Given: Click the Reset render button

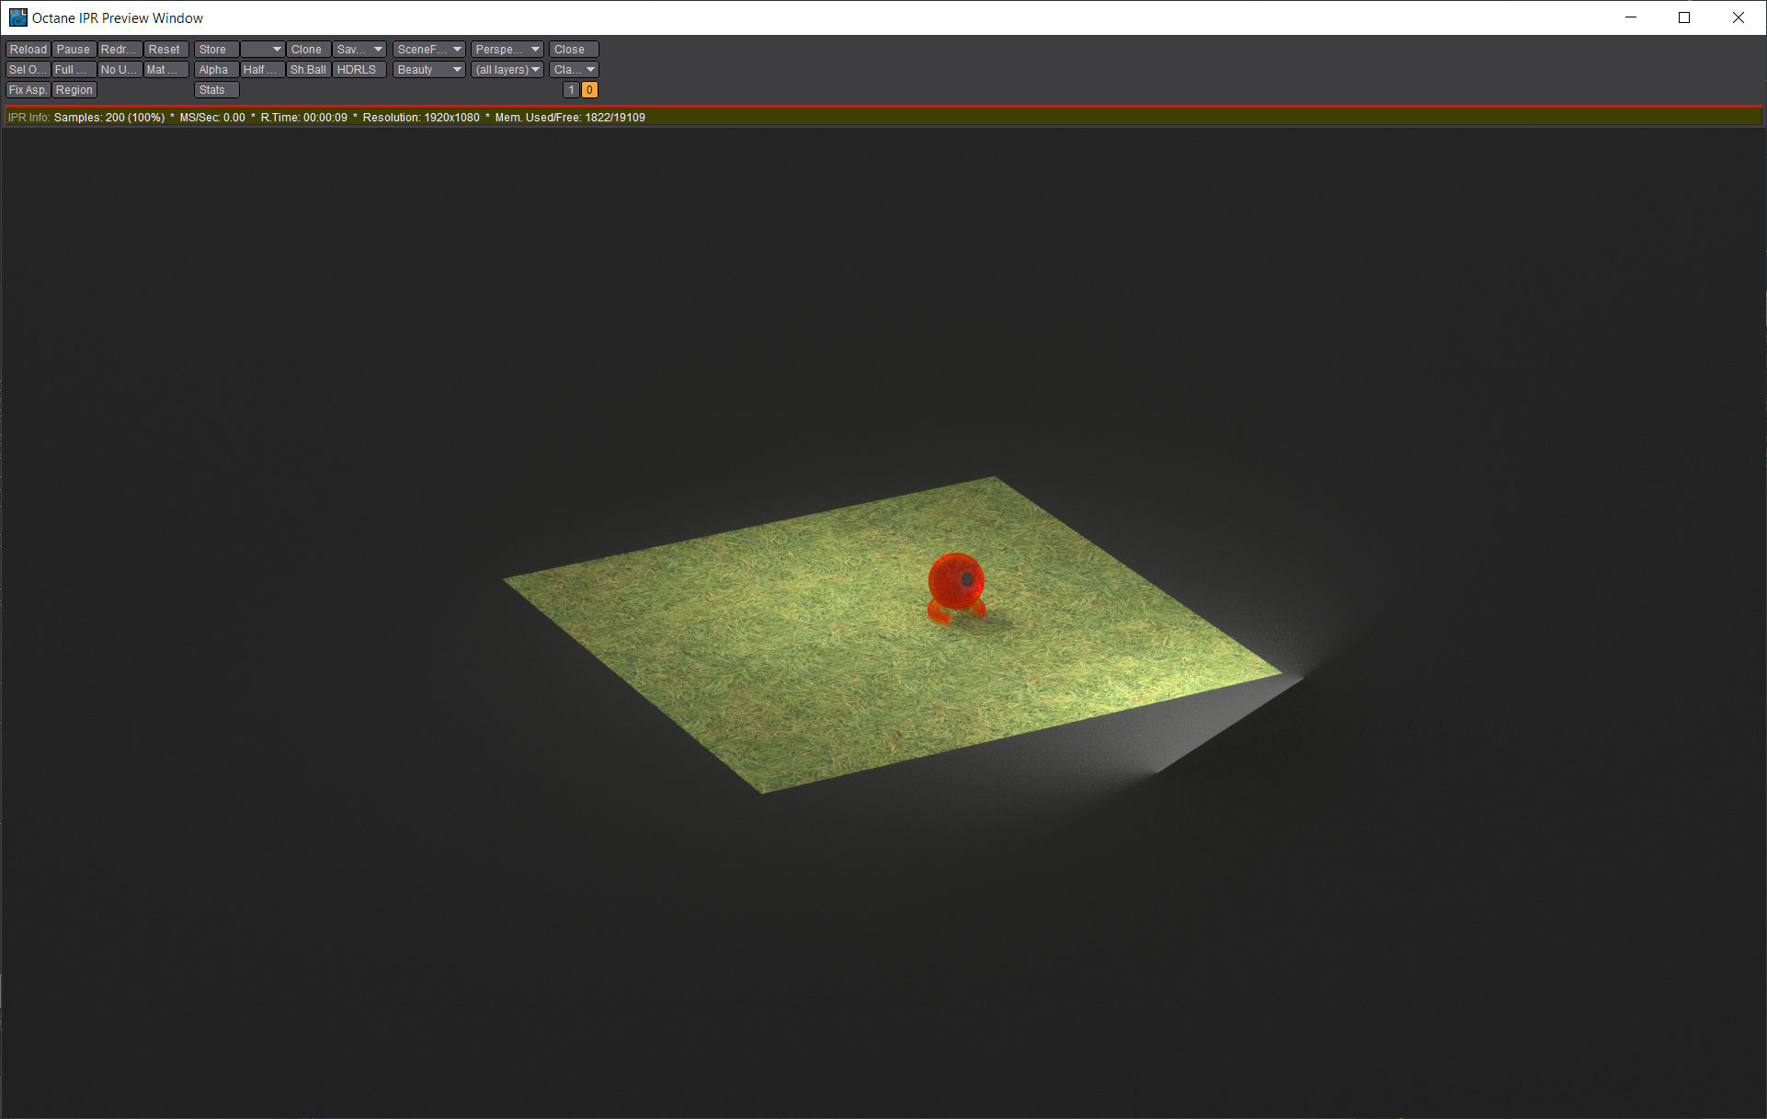Looking at the screenshot, I should 165,50.
